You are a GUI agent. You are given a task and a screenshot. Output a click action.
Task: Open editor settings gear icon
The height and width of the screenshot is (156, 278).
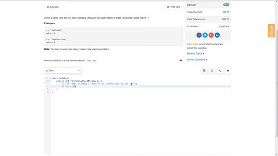point(228,71)
